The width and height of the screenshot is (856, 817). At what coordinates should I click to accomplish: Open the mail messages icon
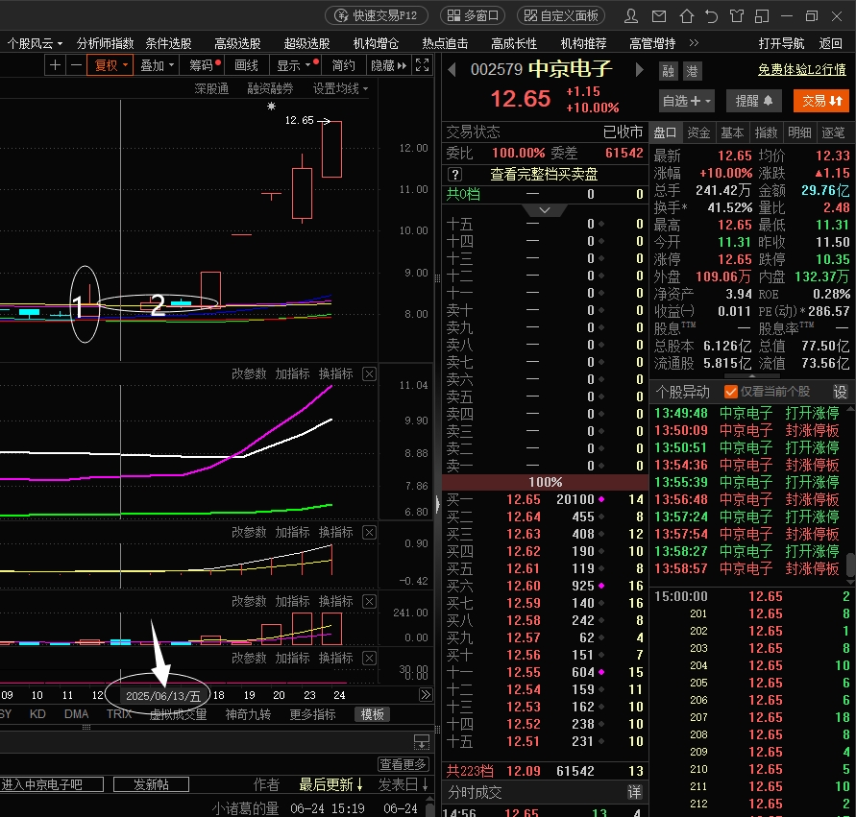[x=659, y=15]
